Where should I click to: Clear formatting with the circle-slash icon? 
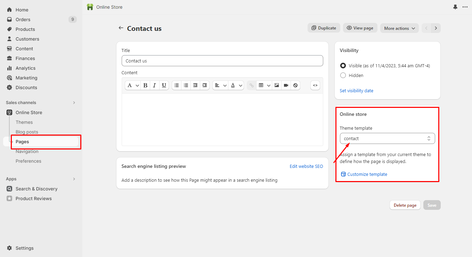coord(295,85)
